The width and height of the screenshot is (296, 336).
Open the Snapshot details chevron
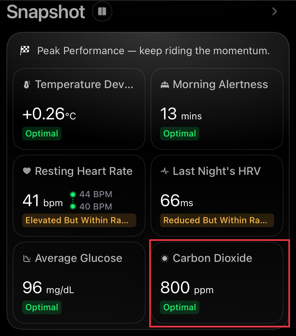(x=274, y=11)
